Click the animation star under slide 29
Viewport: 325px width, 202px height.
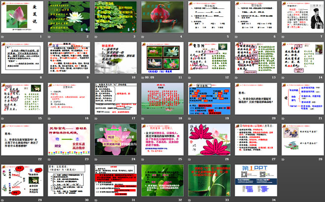(2, 200)
